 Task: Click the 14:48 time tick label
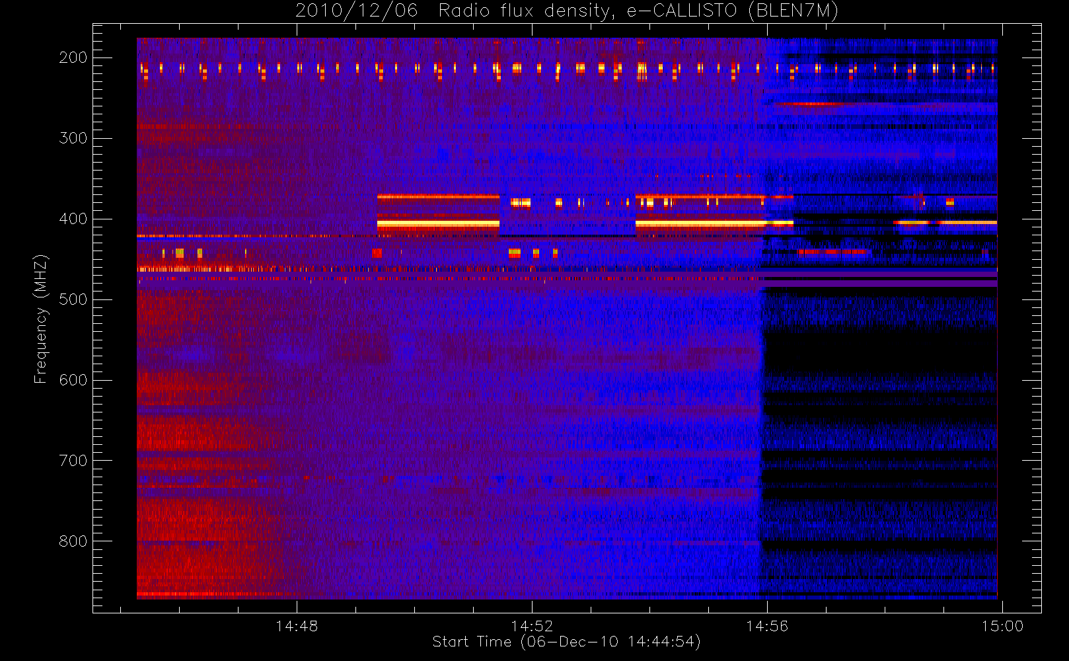click(297, 626)
